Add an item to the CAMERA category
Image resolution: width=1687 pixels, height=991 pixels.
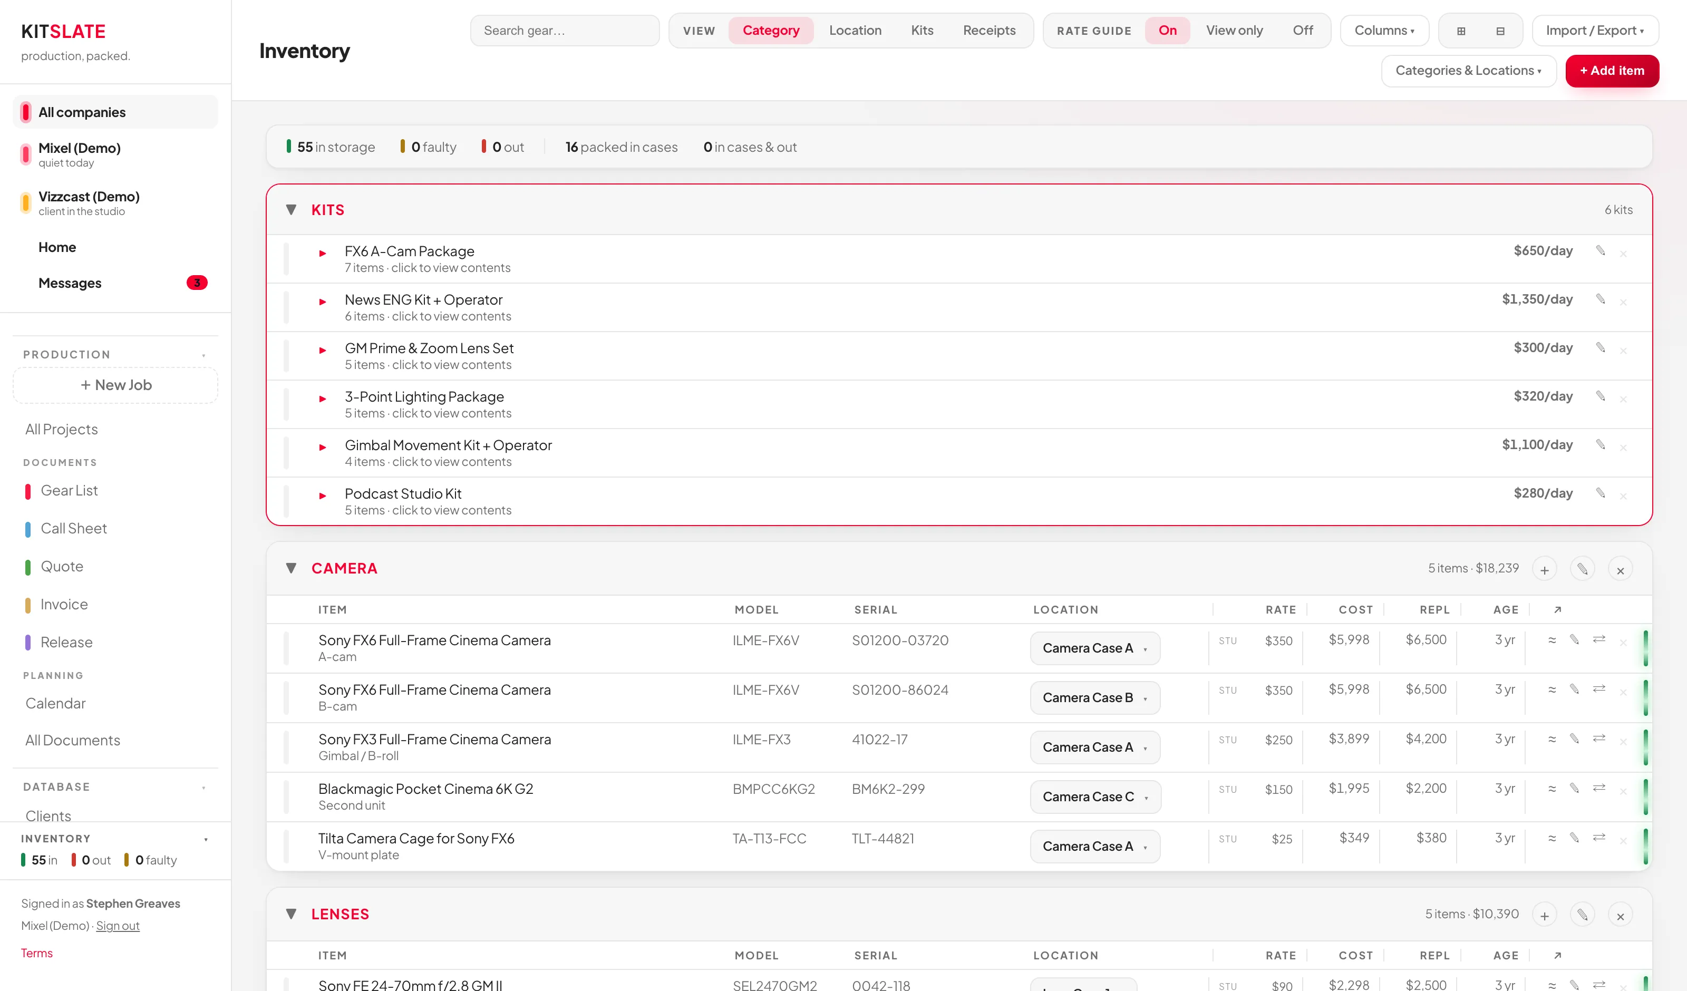coord(1545,569)
